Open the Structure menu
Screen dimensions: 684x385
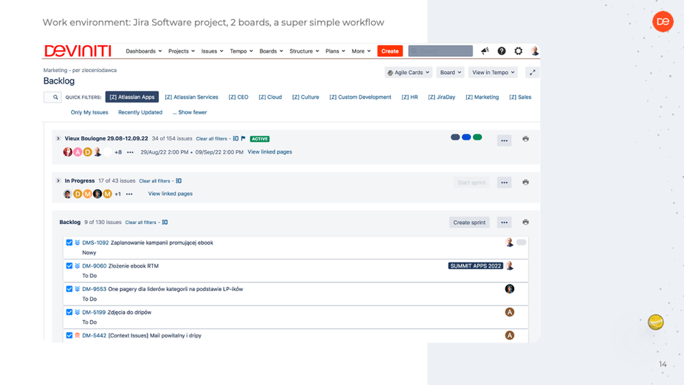click(304, 51)
